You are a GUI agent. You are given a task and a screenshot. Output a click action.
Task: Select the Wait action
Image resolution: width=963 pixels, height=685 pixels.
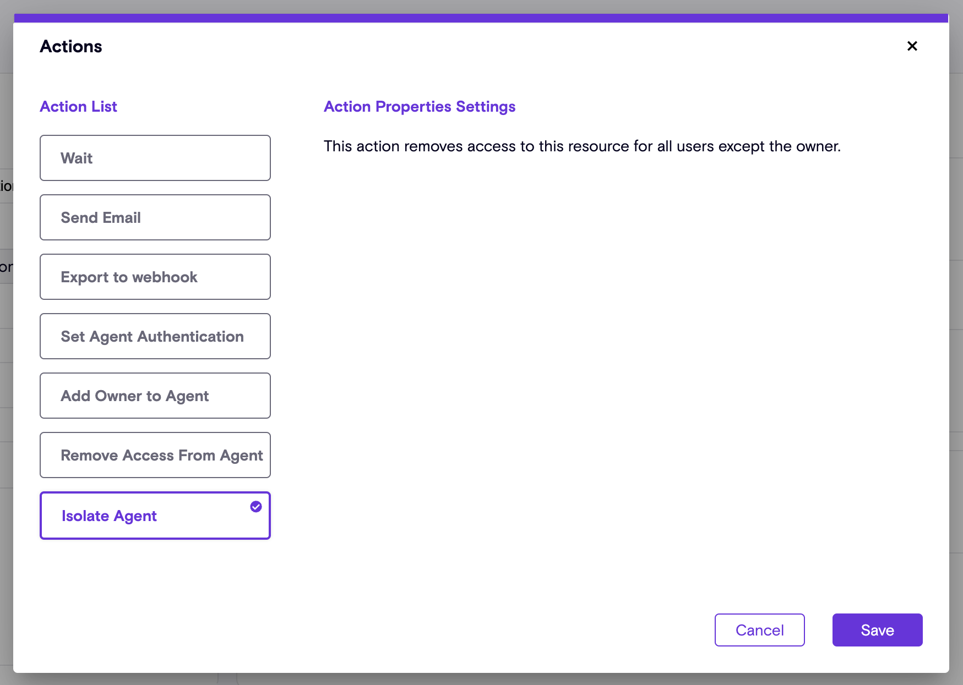[155, 158]
